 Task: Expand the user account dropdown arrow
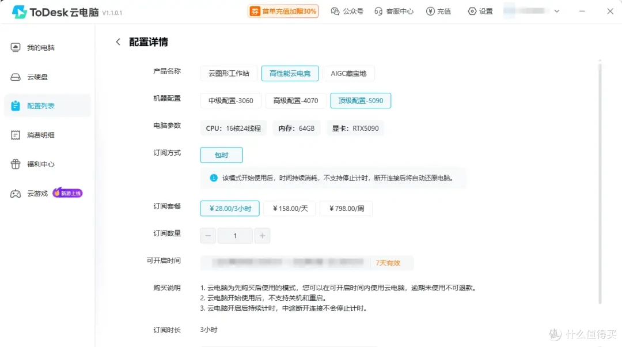click(x=557, y=11)
